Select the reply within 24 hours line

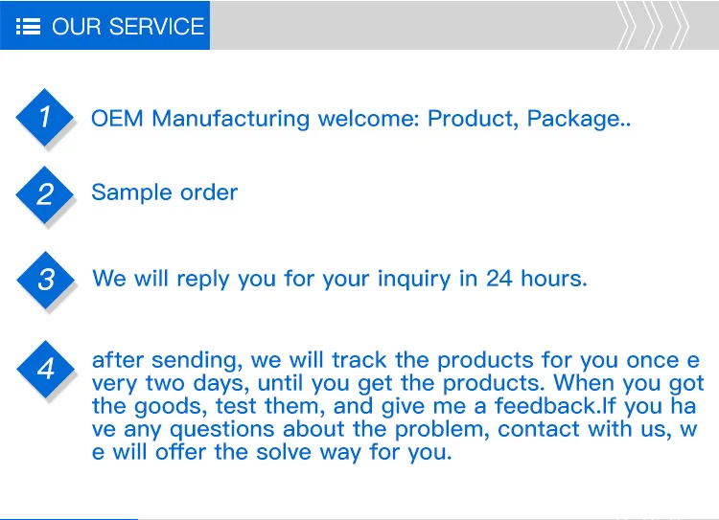tap(339, 279)
